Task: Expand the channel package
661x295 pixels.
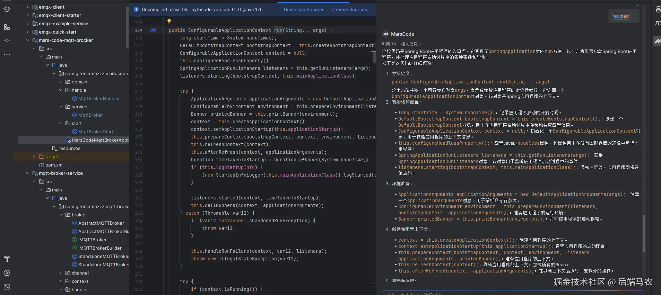Action: click(x=60, y=273)
